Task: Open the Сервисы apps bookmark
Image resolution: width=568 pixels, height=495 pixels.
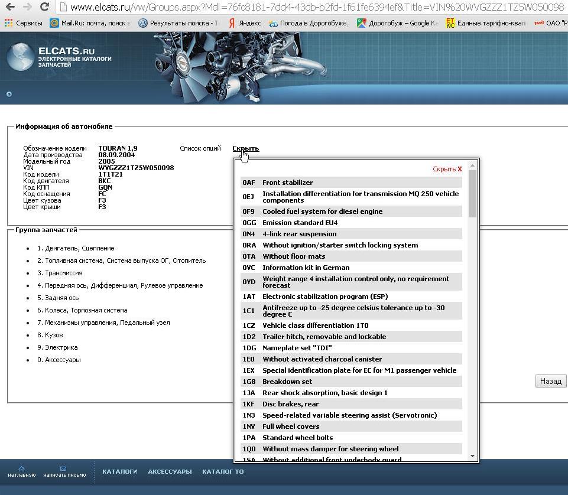Action: [24, 23]
